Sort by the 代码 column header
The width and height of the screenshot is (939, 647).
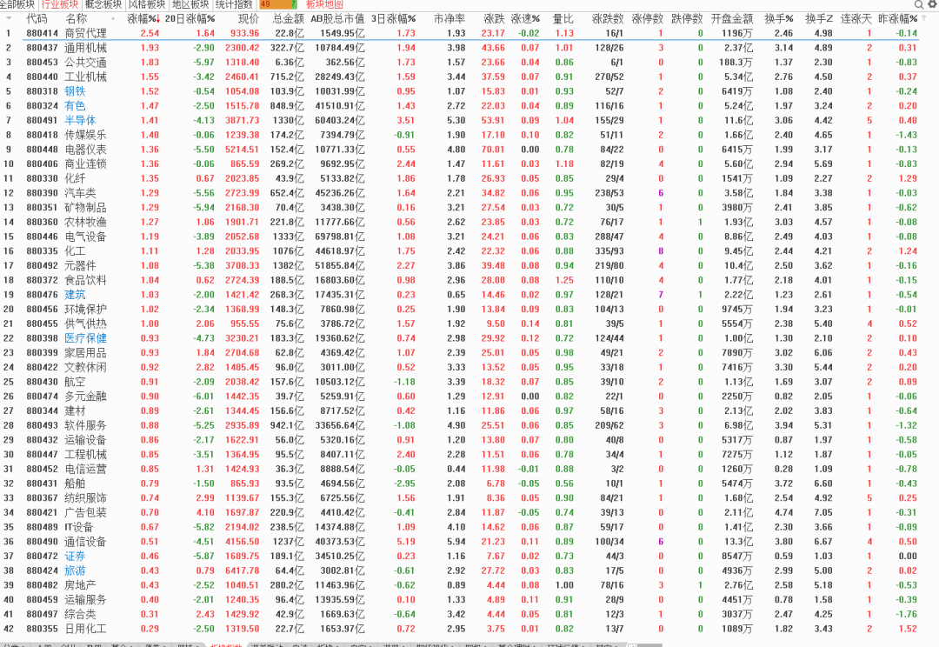(37, 18)
